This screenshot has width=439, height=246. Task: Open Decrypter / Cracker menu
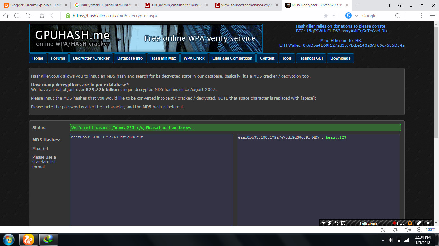(91, 58)
